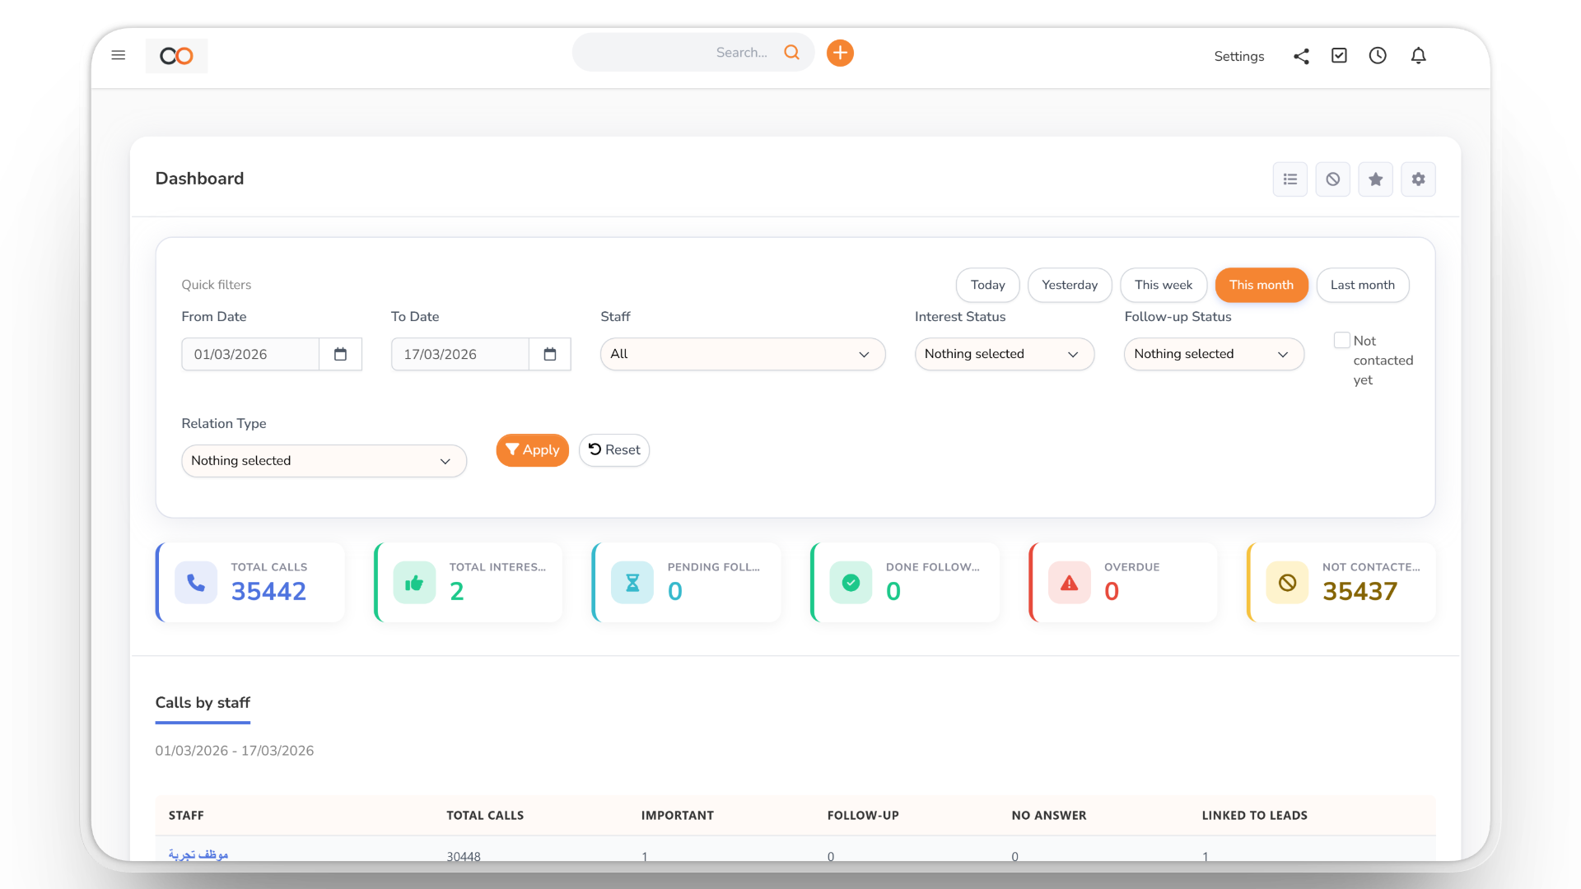The image size is (1581, 889).
Task: Open tasks via the checkbox icon in header
Action: click(x=1339, y=55)
